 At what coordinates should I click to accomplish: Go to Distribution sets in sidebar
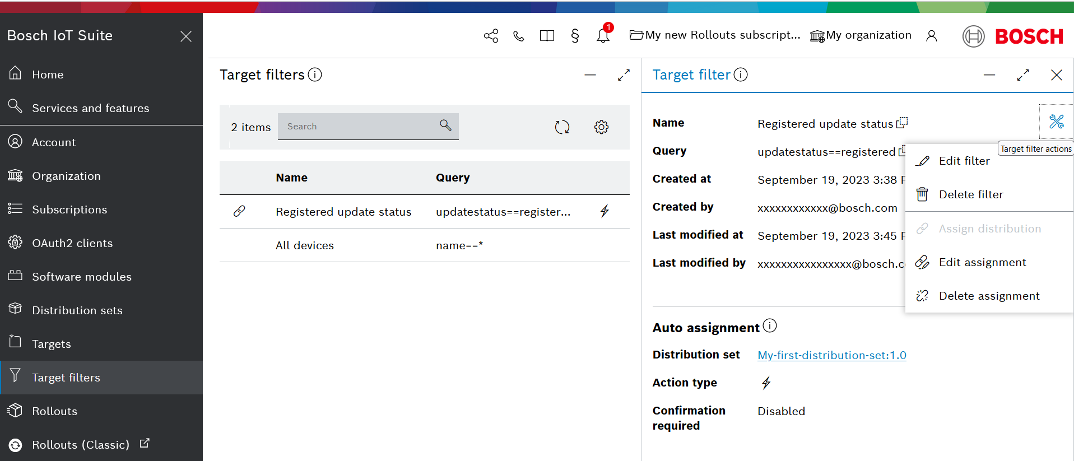pyautogui.click(x=77, y=310)
